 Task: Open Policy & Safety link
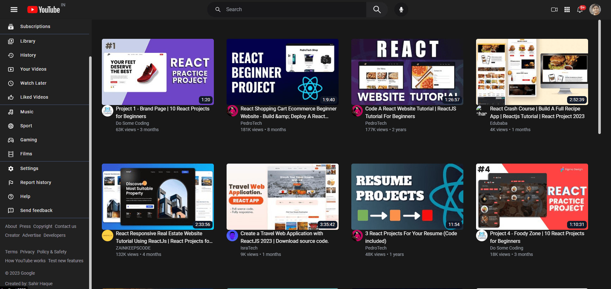[x=52, y=252]
